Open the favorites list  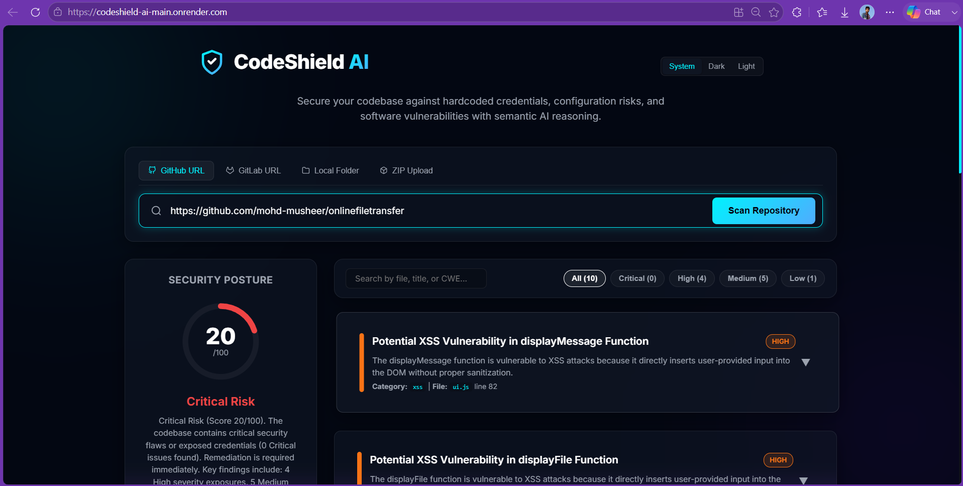(822, 12)
